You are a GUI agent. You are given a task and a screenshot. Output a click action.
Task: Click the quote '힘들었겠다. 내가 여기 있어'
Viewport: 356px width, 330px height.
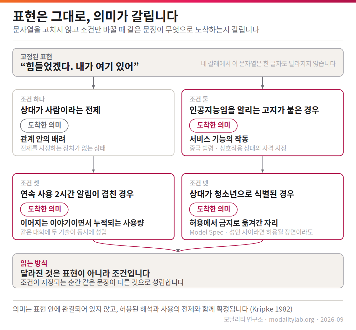pyautogui.click(x=80, y=66)
